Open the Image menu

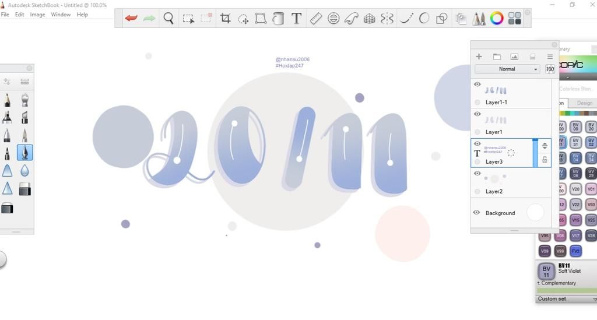pyautogui.click(x=37, y=15)
